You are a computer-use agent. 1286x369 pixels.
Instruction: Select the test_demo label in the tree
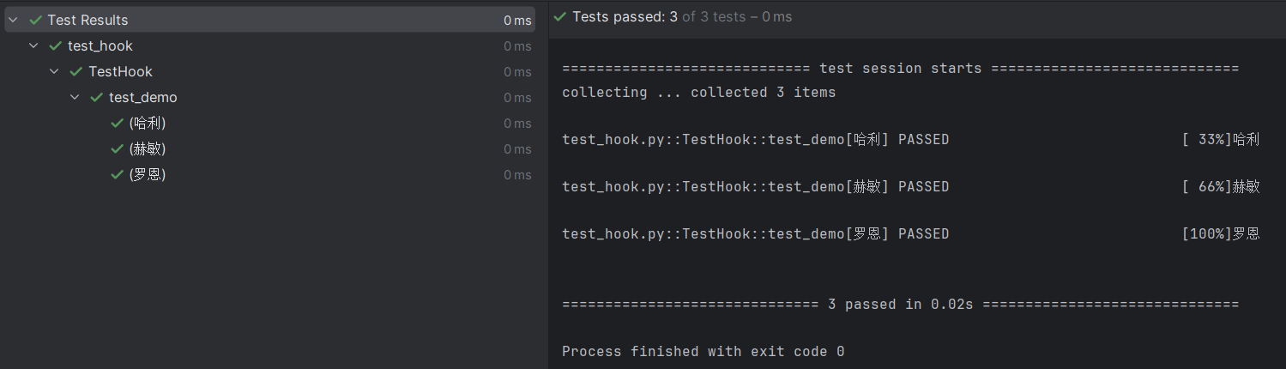click(142, 97)
